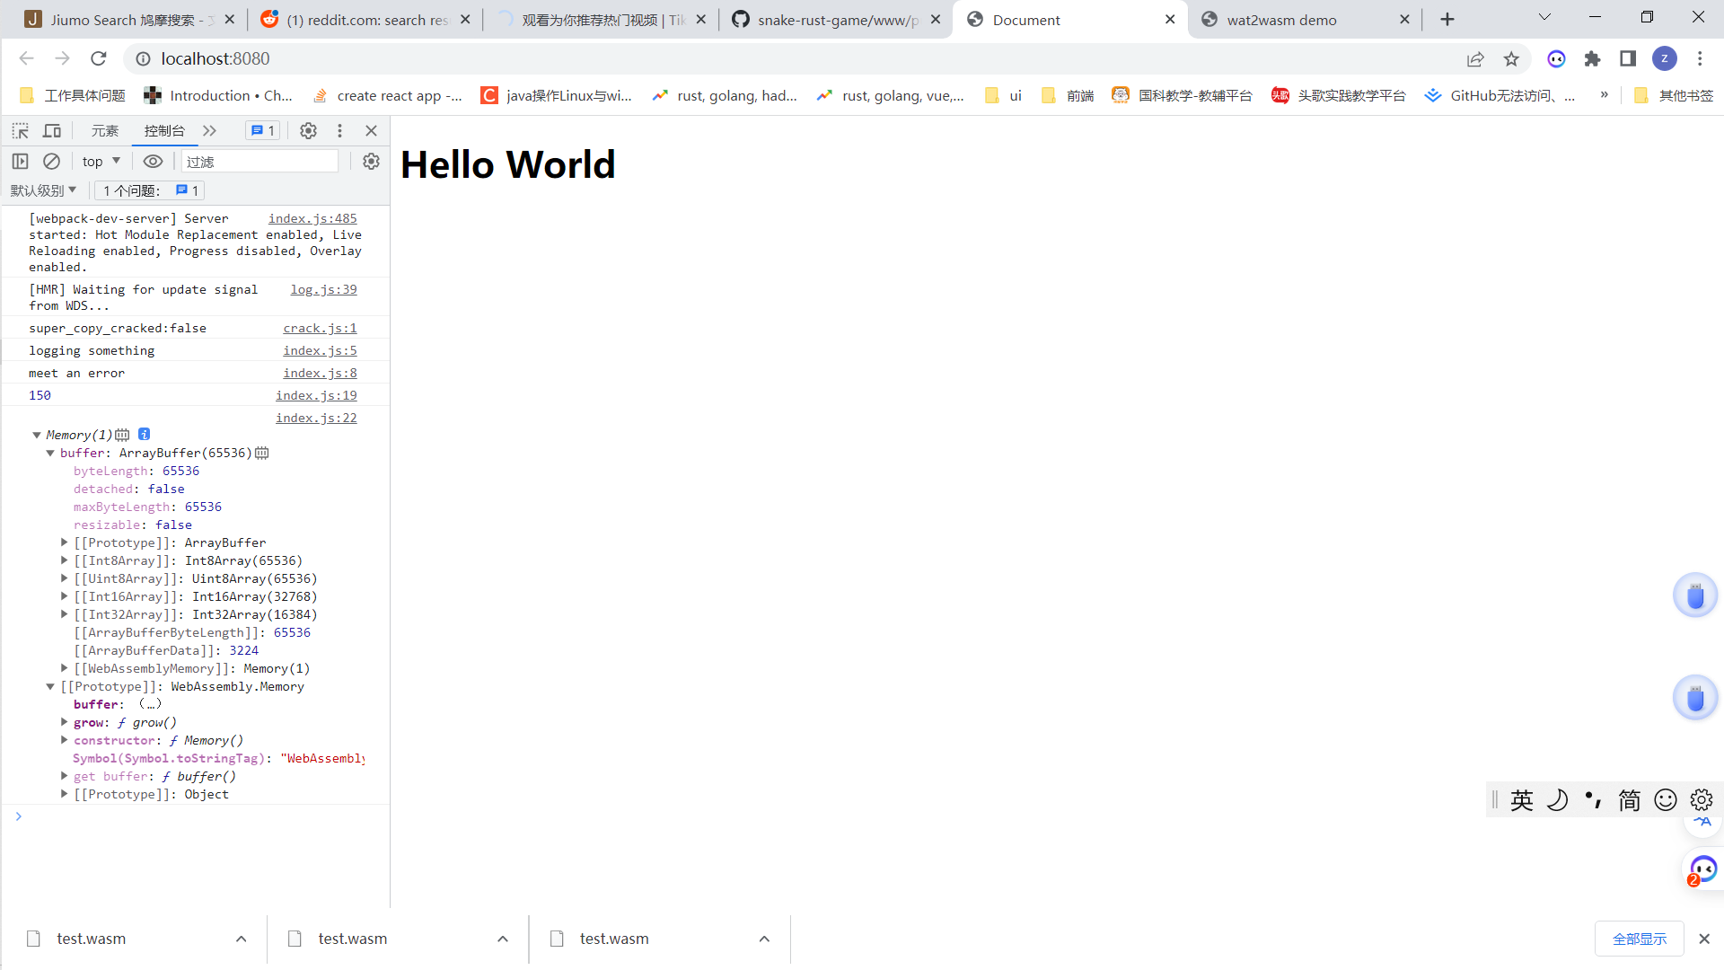Open the default log levels dropdown
Viewport: 1724px width, 970px height.
pos(43,190)
